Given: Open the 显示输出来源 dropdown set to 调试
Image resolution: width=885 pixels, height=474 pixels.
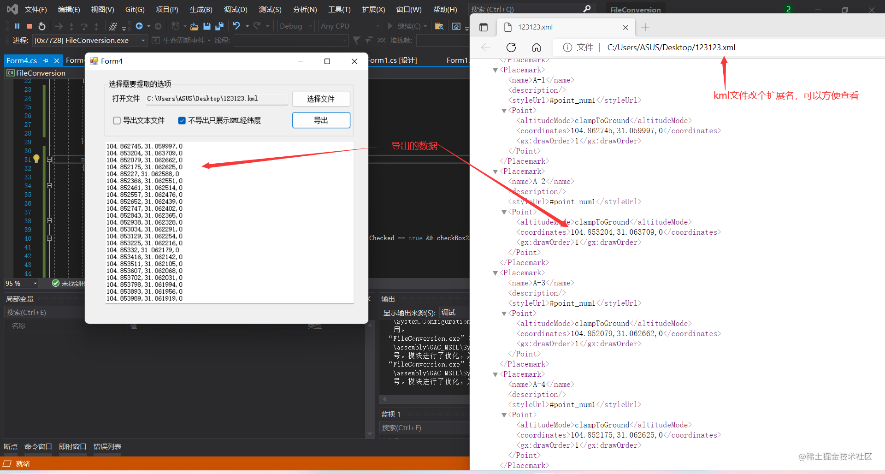Looking at the screenshot, I should point(454,313).
